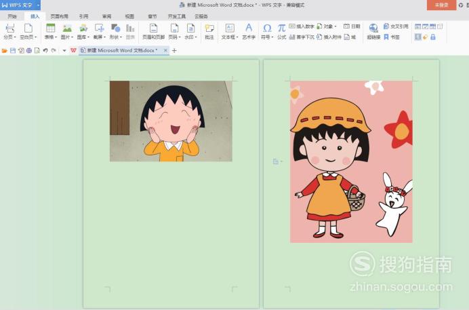Switch to the 云服务 tab
Viewport: 469px width, 310px height.
coord(201,16)
